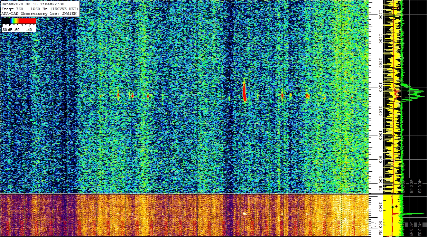The width and height of the screenshot is (427, 237).
Task: Click the -60 label under the color scale
Action: point(17,30)
